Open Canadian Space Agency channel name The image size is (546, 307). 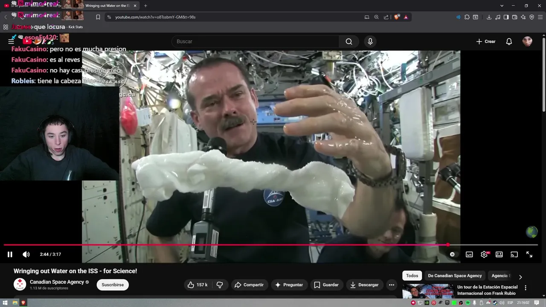click(57, 282)
